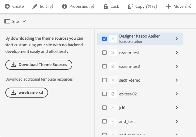Click the Lock padlock icon
196x137 pixels.
pyautogui.click(x=106, y=6)
